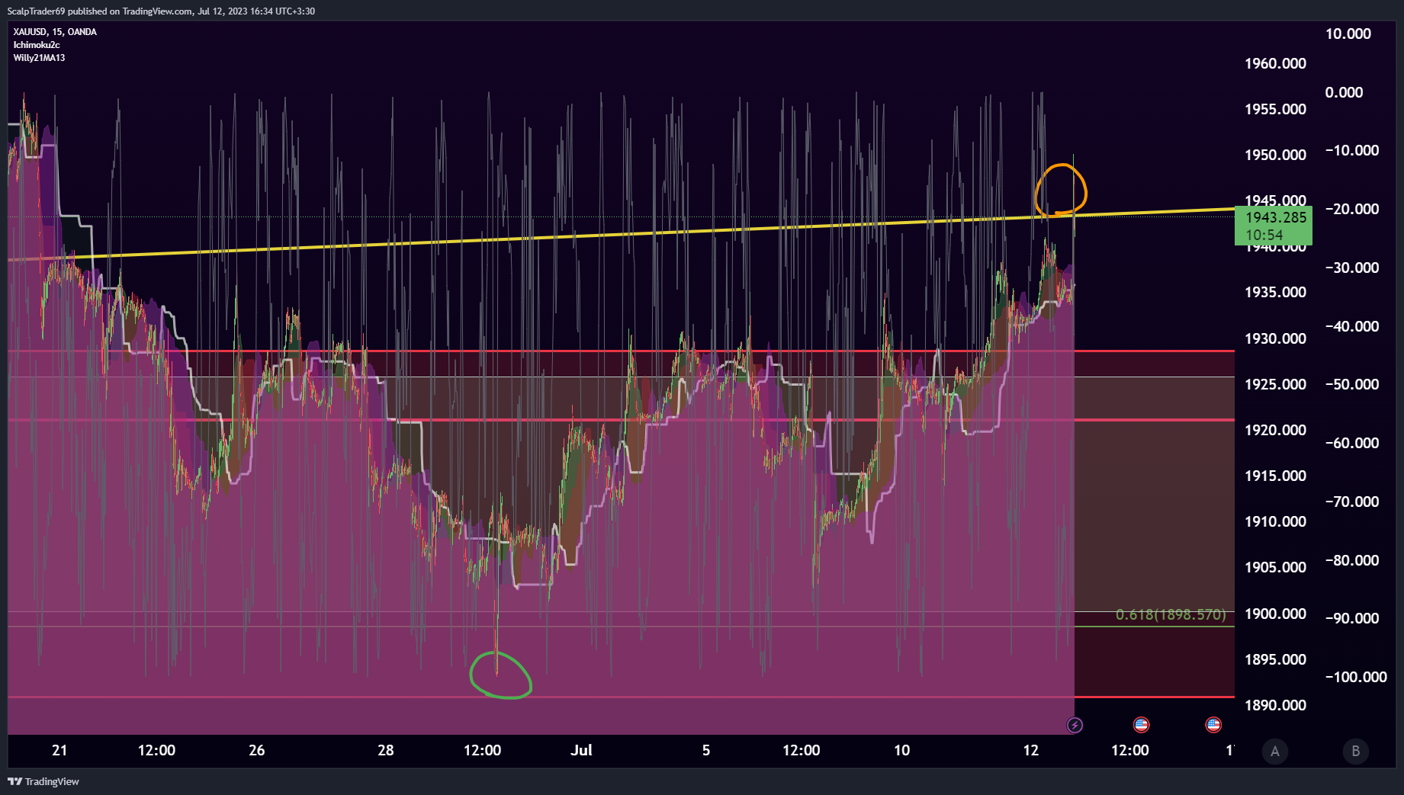Open the second US flag economic event
The height and width of the screenshot is (795, 1404).
tap(1213, 725)
